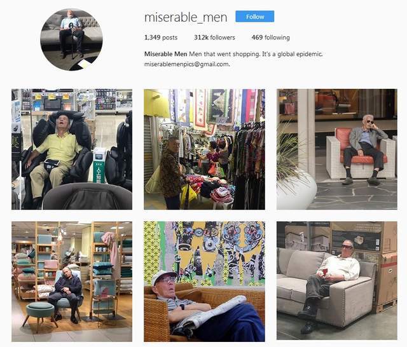The width and height of the screenshot is (407, 347).
Task: Open post of man at clothing market
Action: pyautogui.click(x=204, y=149)
